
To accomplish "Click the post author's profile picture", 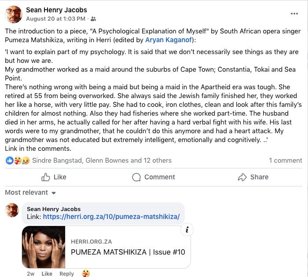I will (14, 14).
